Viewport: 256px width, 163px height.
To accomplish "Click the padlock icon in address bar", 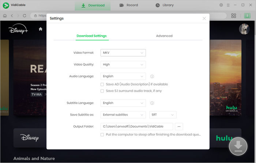I will [x=35, y=16].
